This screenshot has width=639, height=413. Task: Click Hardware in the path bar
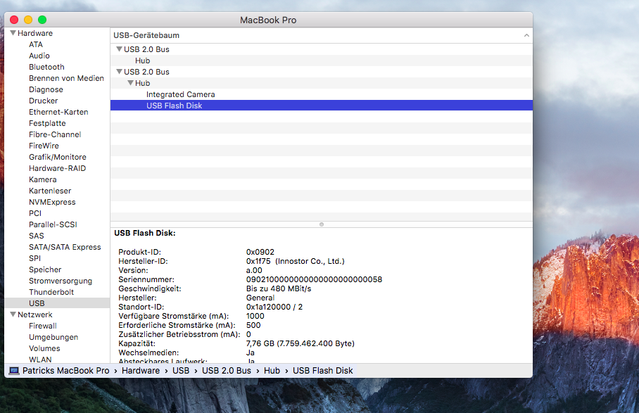141,371
